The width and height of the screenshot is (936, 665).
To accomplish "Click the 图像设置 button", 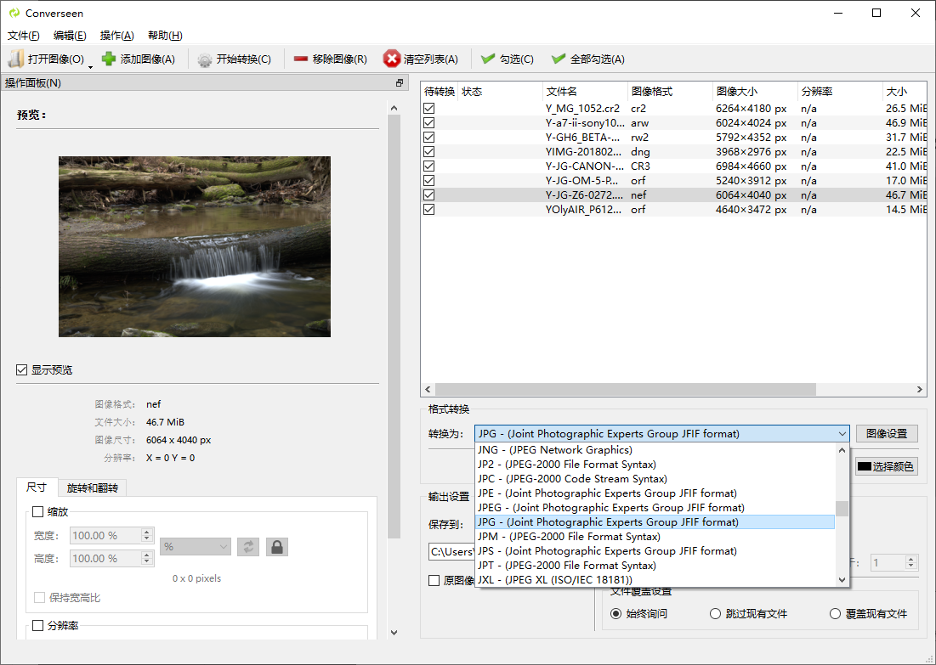I will coord(886,434).
